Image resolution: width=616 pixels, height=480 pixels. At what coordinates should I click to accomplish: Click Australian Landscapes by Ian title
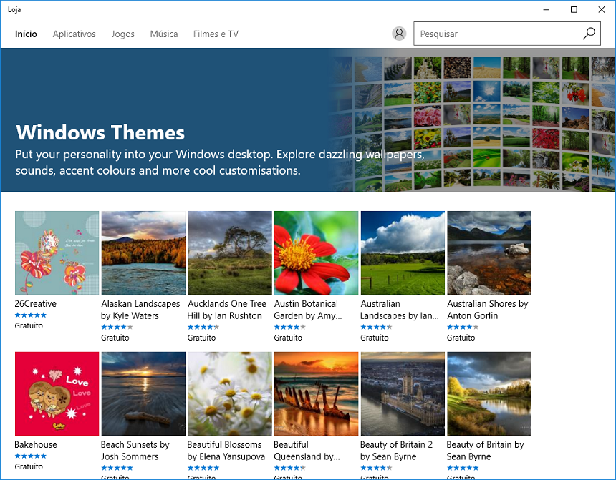coord(400,310)
